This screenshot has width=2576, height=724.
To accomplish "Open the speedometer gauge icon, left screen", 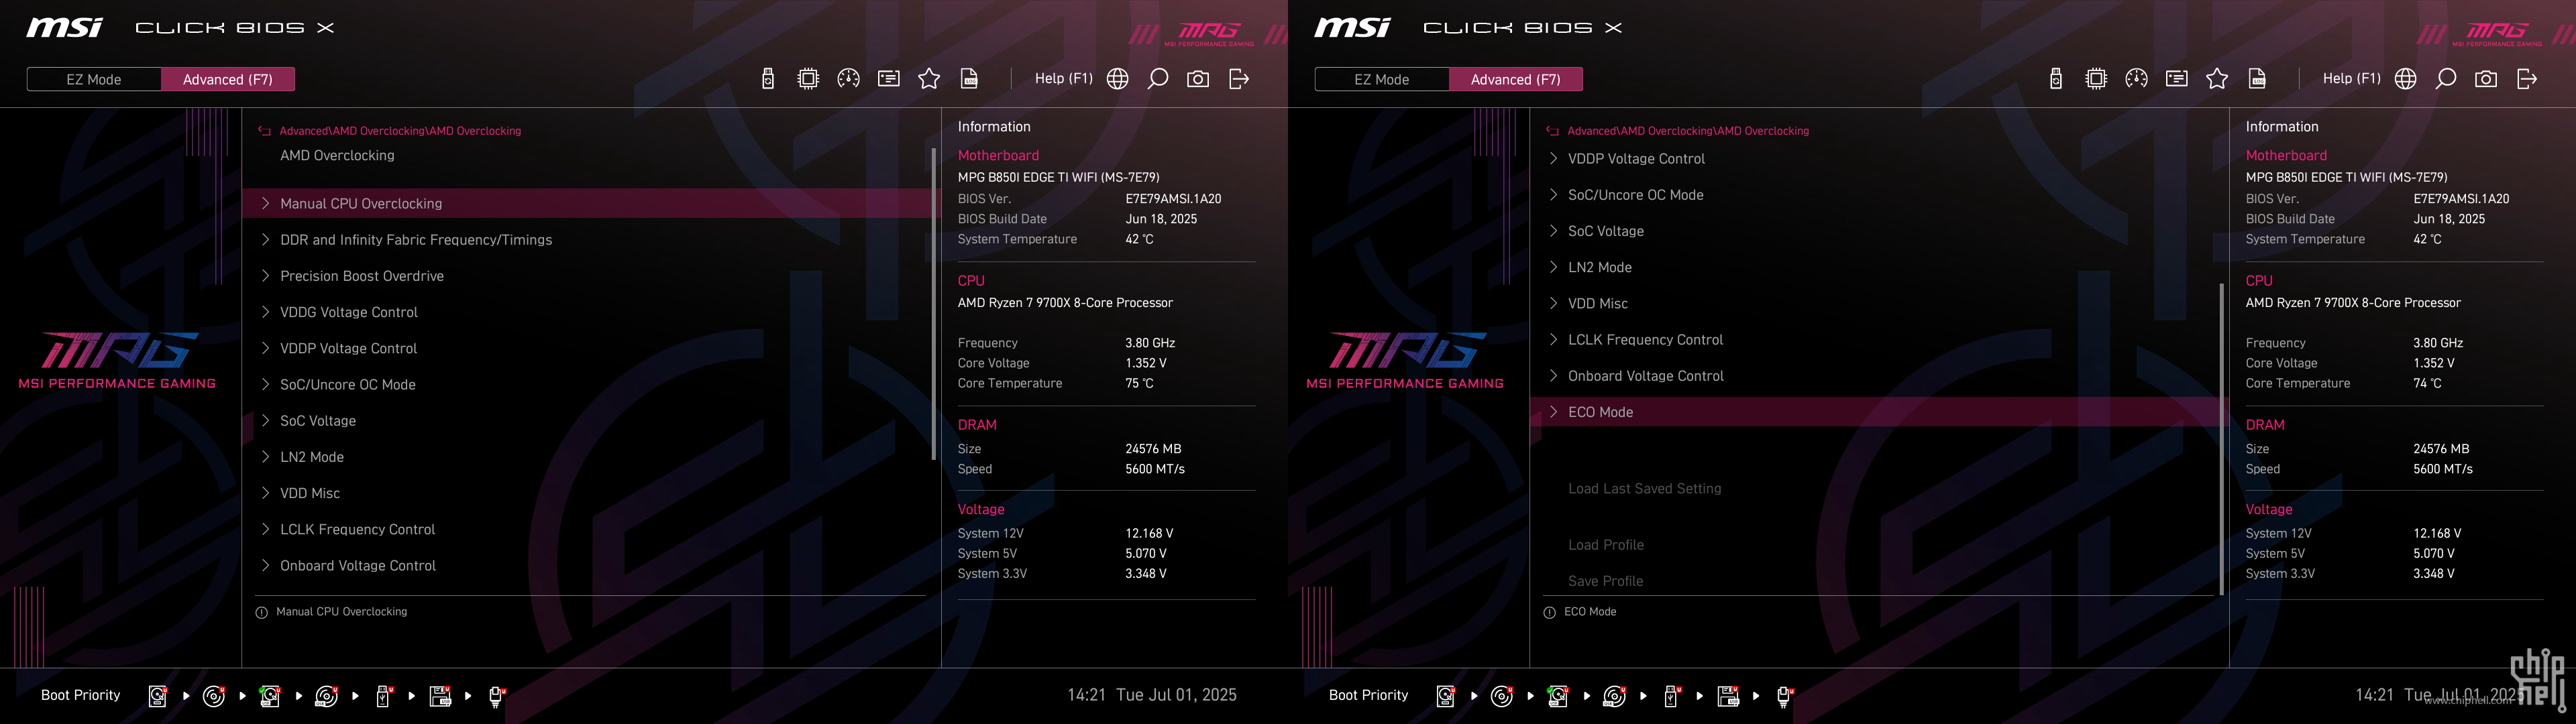I will 848,79.
